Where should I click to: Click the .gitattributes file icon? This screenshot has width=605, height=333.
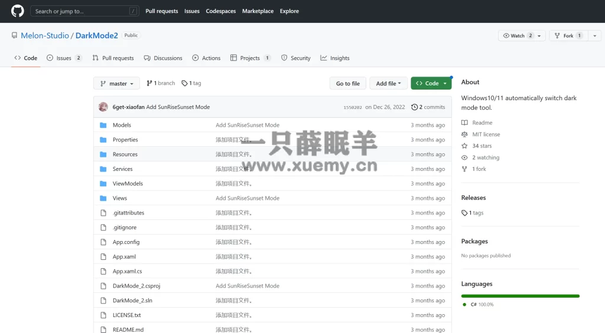pos(103,213)
